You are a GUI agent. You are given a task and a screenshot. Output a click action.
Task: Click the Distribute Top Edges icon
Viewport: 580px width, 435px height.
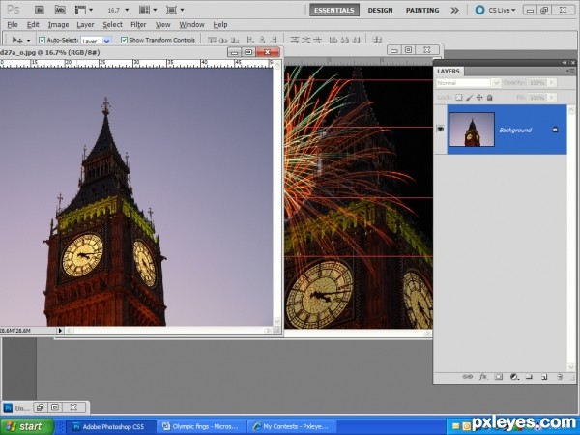click(x=295, y=40)
